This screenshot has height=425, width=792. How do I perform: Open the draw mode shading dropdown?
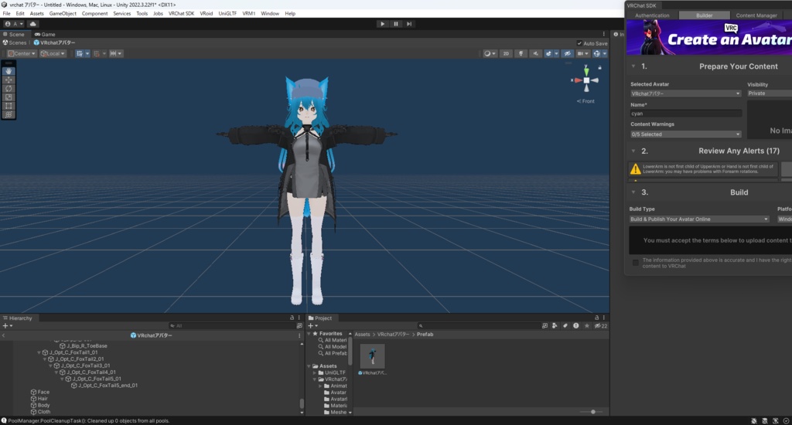[490, 53]
